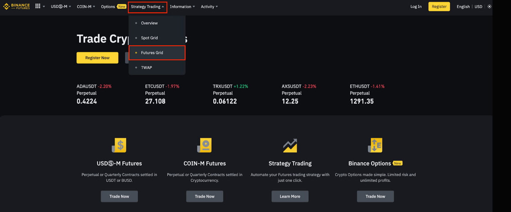Click Trade Now under COIN-M Futures
Screen dimensions: 511x212
205,196
